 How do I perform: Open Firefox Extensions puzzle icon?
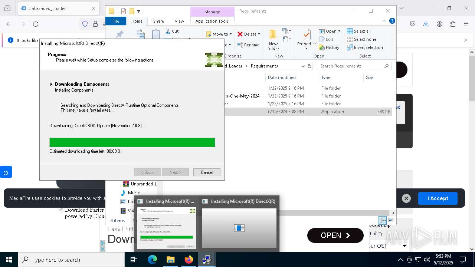pyautogui.click(x=453, y=24)
